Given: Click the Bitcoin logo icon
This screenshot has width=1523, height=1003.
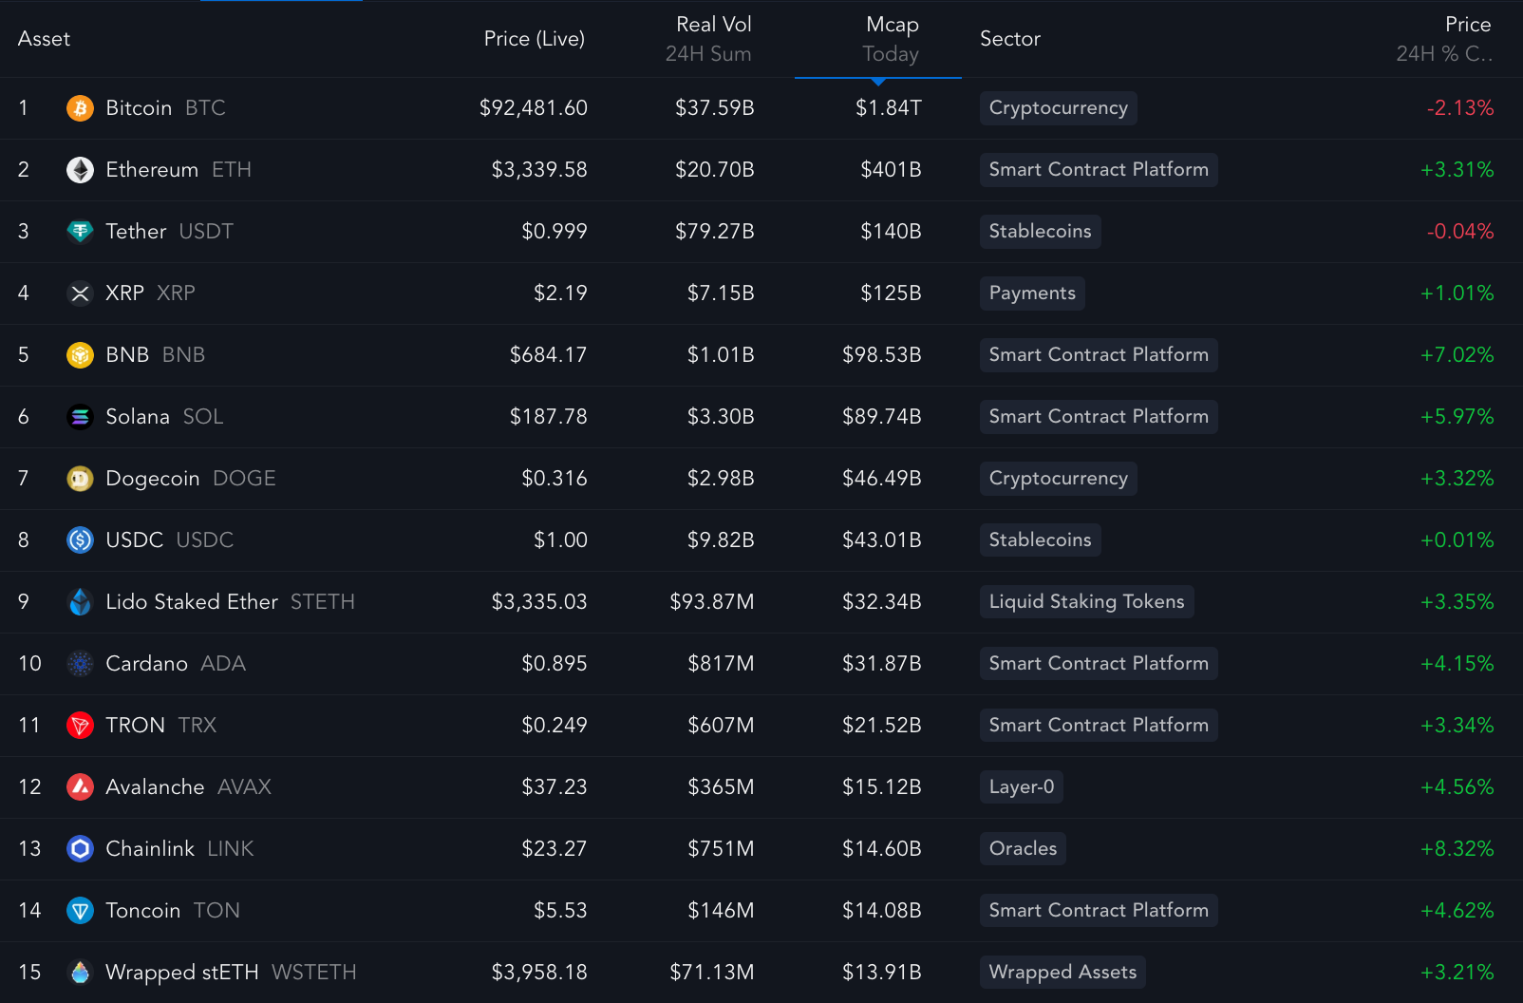Looking at the screenshot, I should (x=80, y=108).
